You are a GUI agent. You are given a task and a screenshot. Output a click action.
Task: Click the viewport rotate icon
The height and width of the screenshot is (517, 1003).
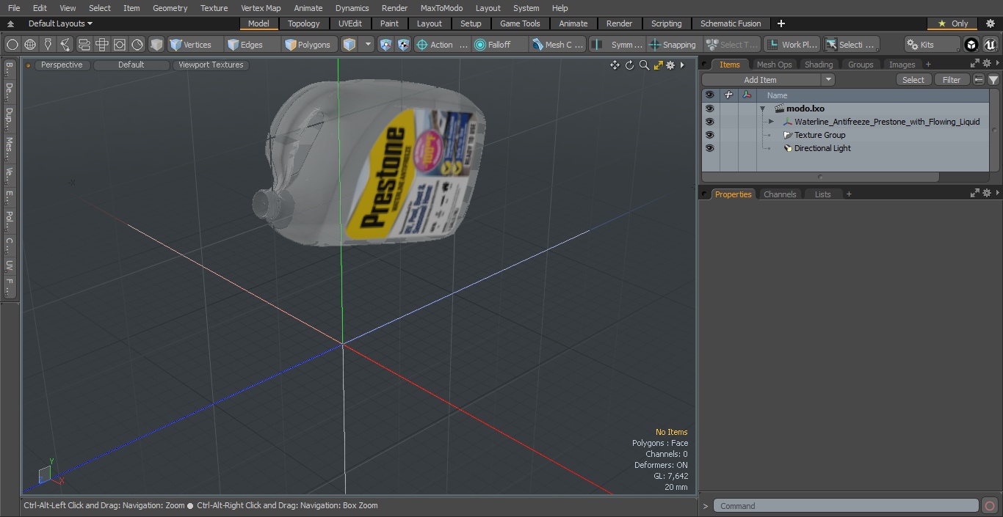coord(629,65)
